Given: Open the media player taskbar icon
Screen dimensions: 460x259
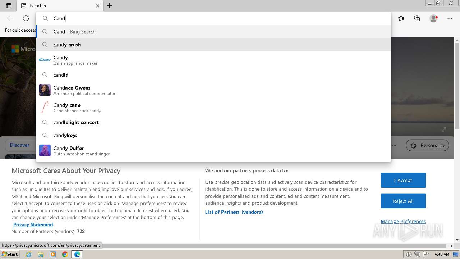Looking at the screenshot, I should 53,254.
